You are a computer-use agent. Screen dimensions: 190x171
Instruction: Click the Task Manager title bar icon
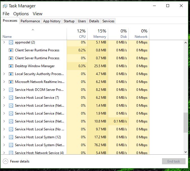tap(5, 6)
